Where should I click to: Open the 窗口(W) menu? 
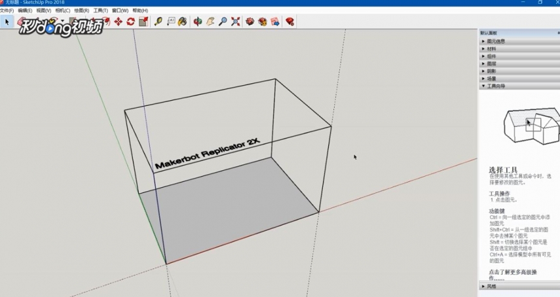coord(120,10)
